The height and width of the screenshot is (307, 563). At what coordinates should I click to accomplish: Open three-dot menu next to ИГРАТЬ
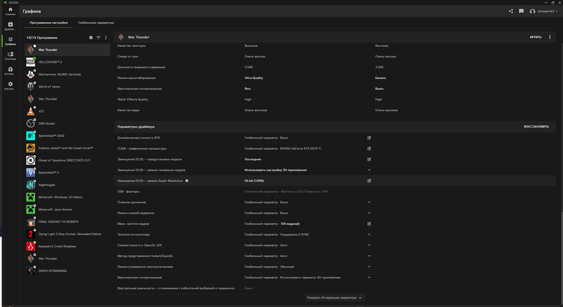pos(549,37)
